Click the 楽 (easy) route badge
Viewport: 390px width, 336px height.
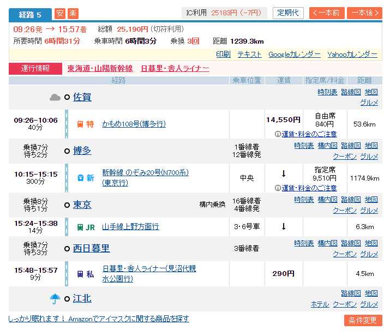pos(73,13)
